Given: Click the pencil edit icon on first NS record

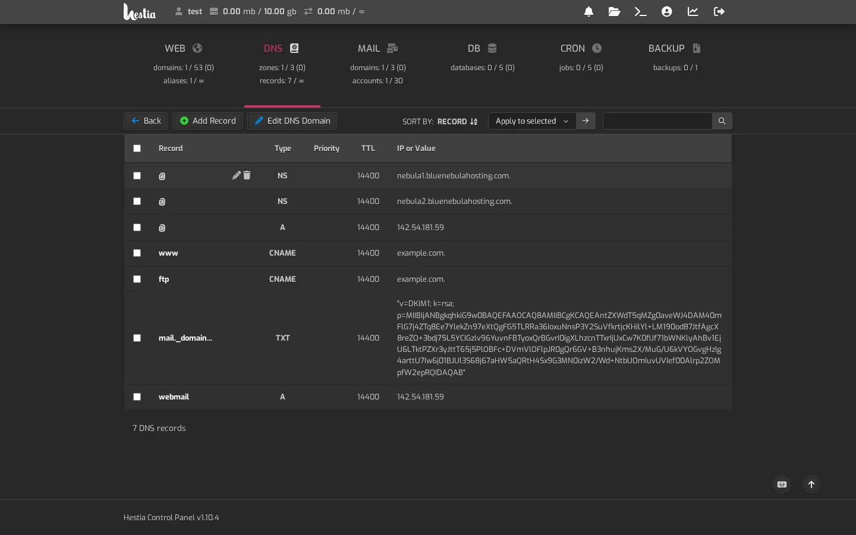Looking at the screenshot, I should (237, 175).
